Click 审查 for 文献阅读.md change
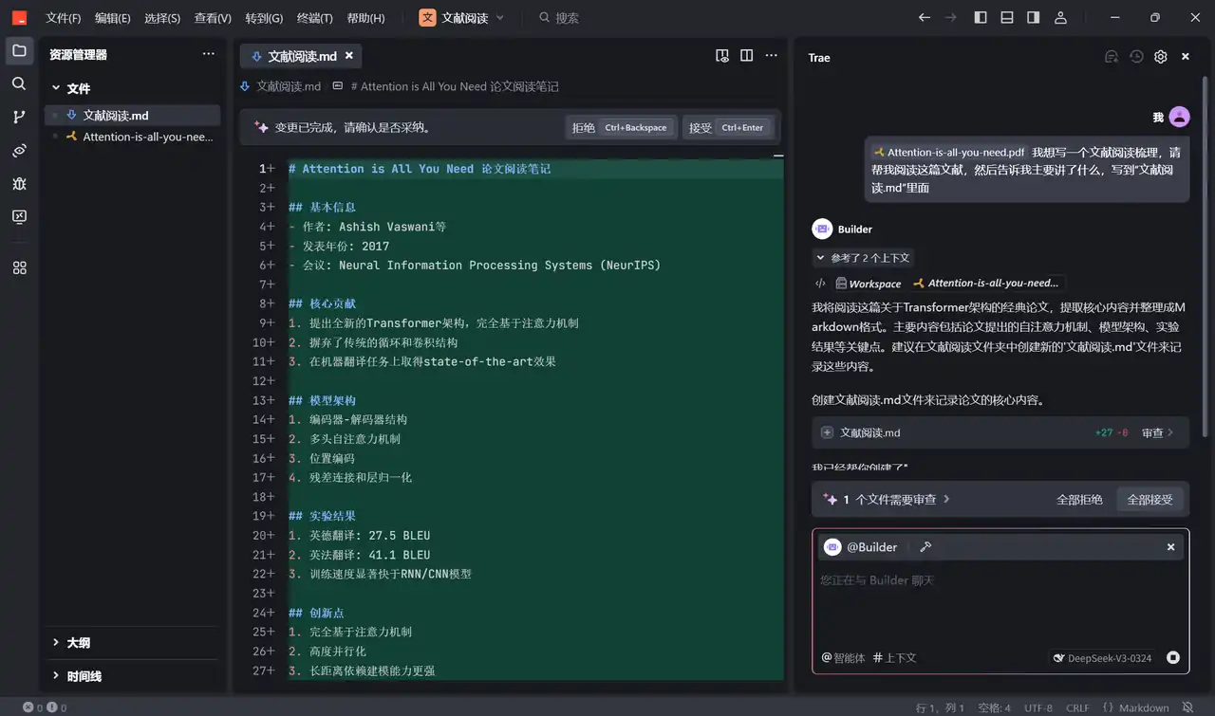 1157,432
